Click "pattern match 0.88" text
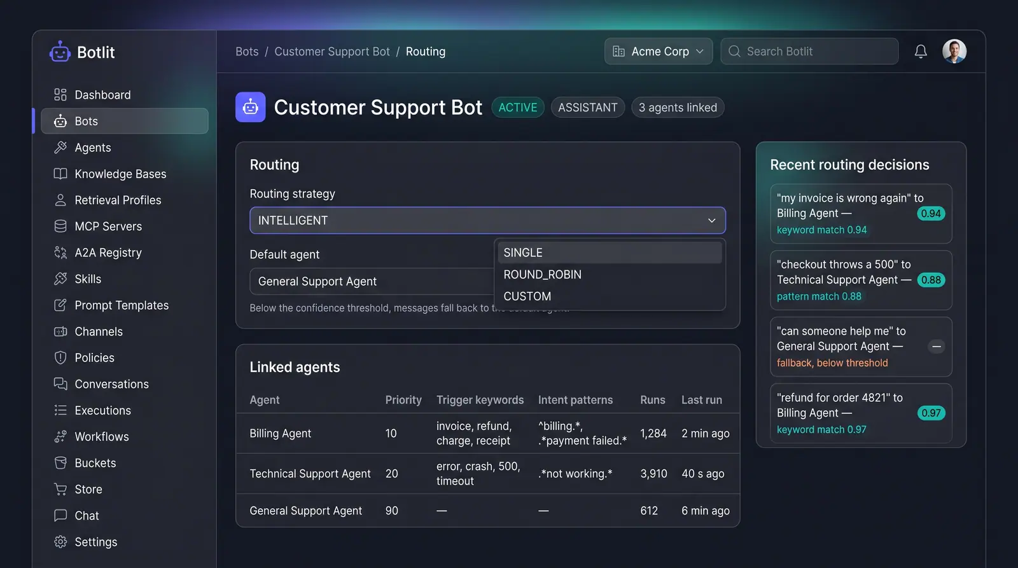The image size is (1018, 568). point(819,296)
